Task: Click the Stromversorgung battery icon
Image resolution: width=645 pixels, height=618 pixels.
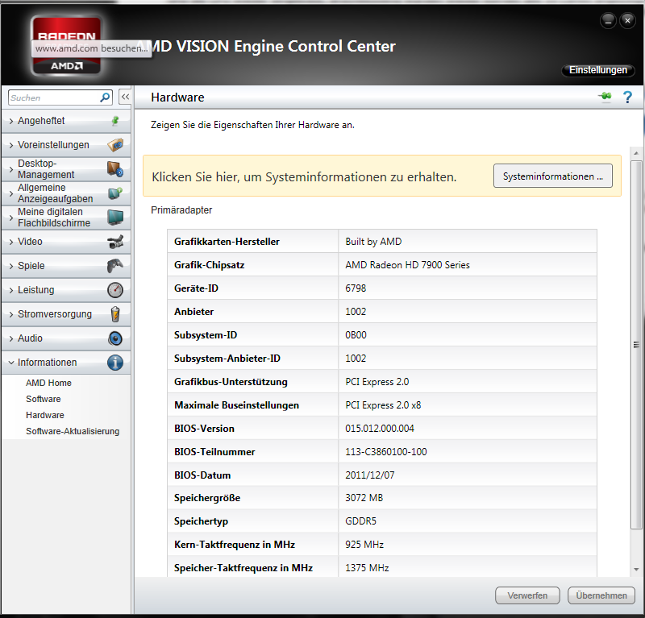Action: (x=115, y=314)
